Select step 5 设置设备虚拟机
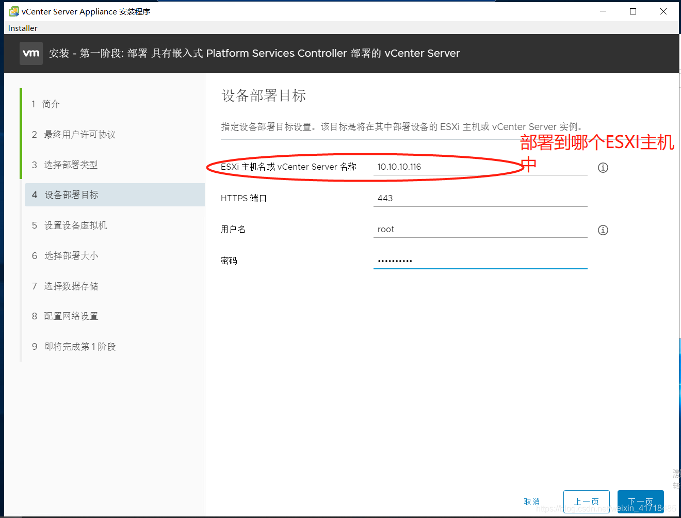The height and width of the screenshot is (518, 681). (69, 225)
